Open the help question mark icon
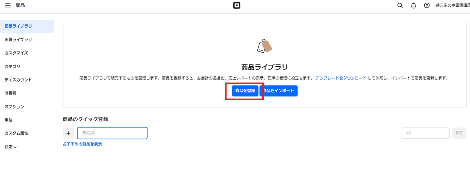Screen dimensions: 470x178 (x=427, y=5)
